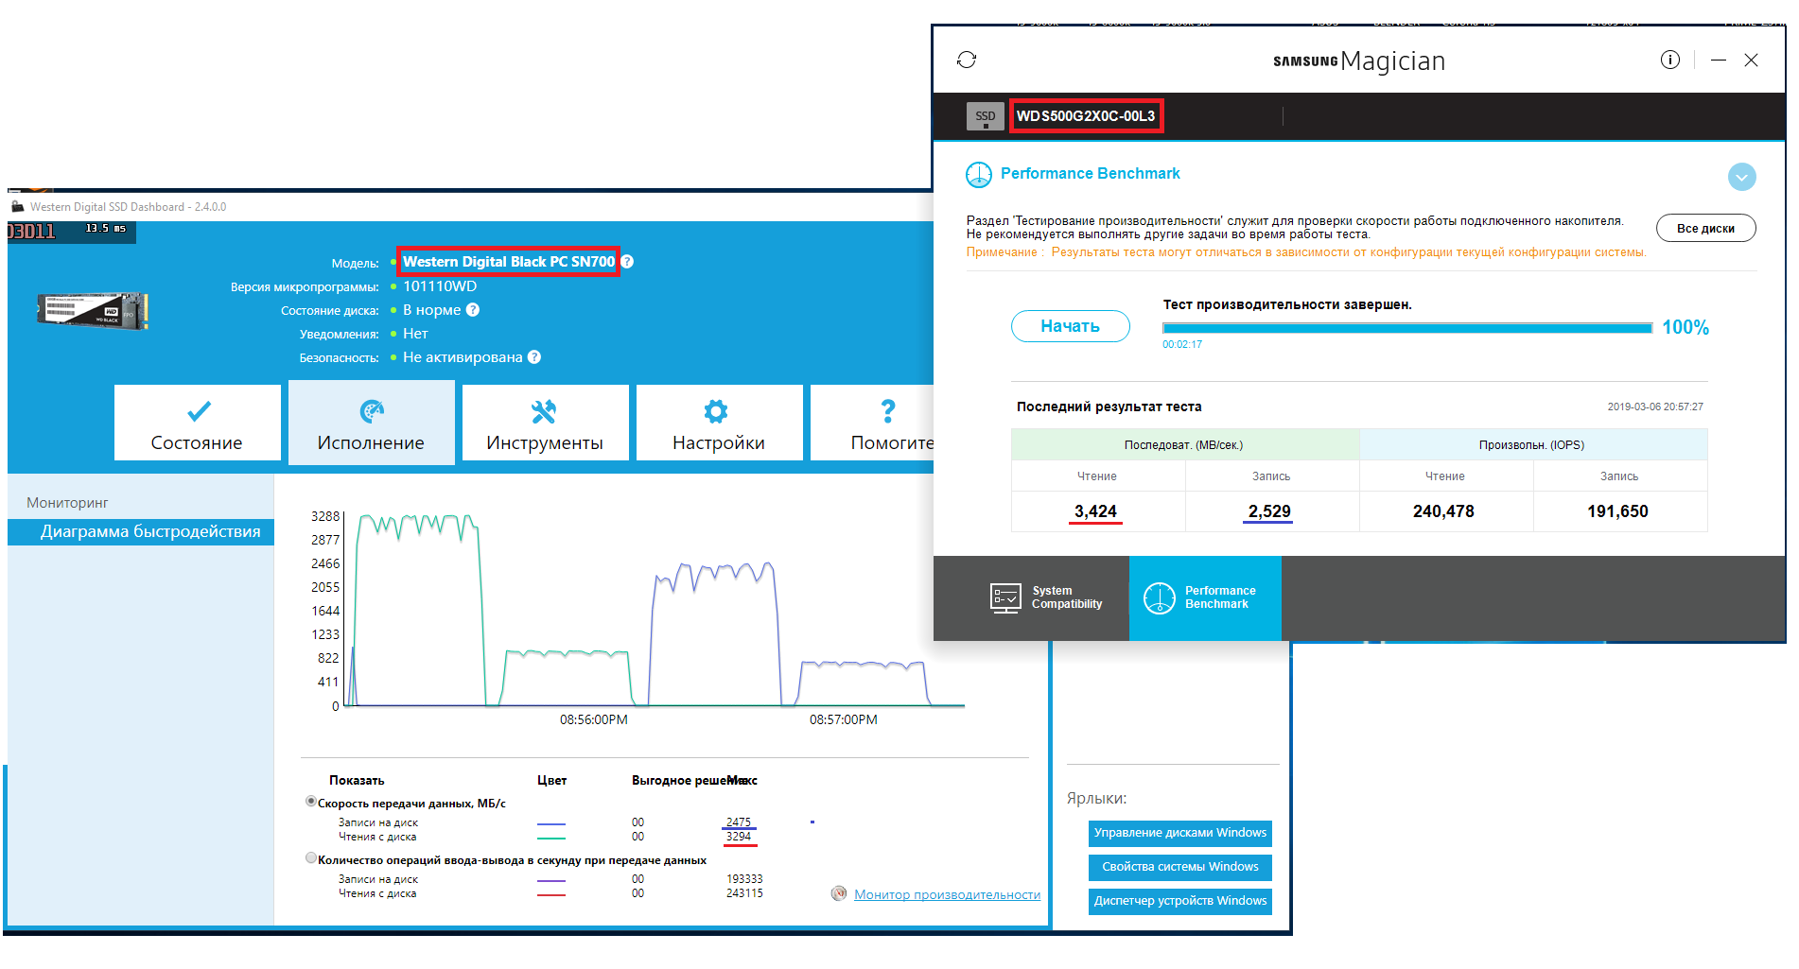Click help icon next to model name
This screenshot has height=969, width=1799.
tap(627, 262)
